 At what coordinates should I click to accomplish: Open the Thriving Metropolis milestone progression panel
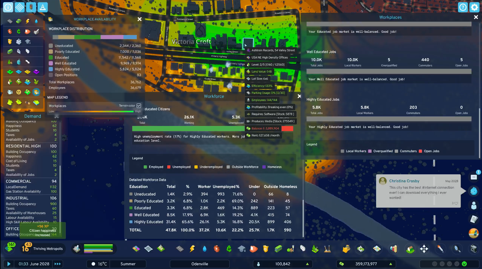[x=43, y=249]
